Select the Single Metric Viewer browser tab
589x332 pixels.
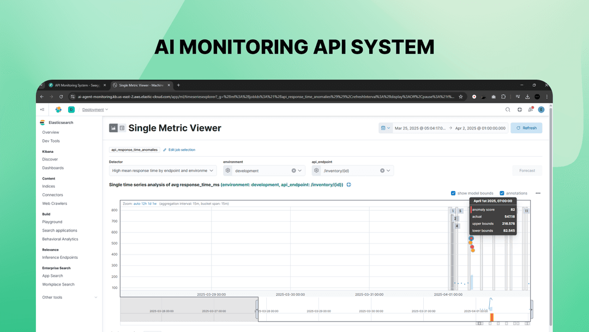click(142, 85)
